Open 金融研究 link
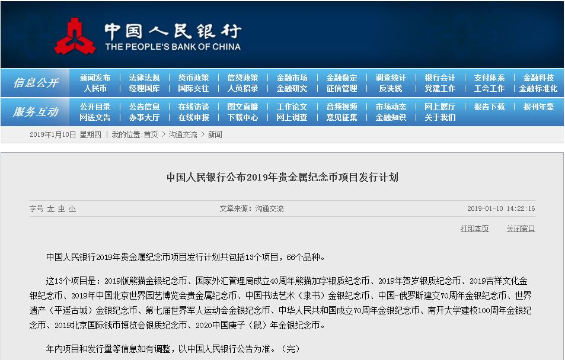The height and width of the screenshot is (360, 565). (292, 88)
